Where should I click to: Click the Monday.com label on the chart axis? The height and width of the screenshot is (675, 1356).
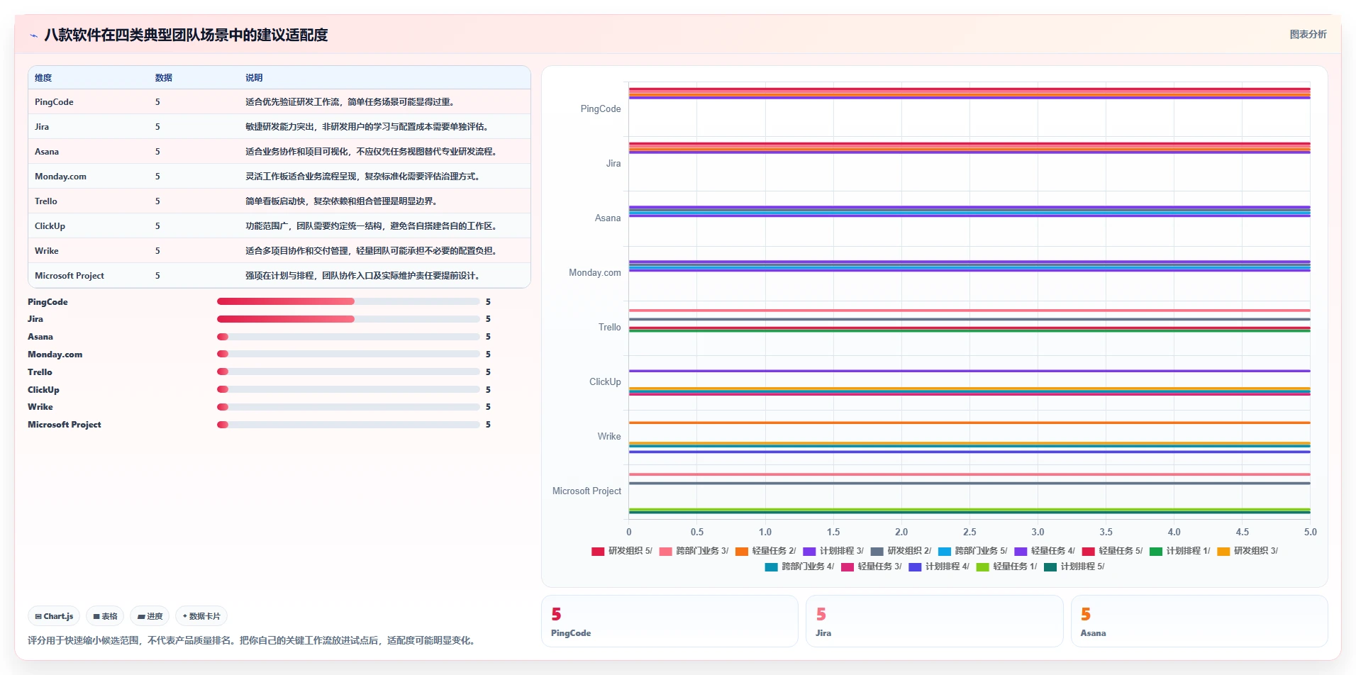pyautogui.click(x=594, y=273)
